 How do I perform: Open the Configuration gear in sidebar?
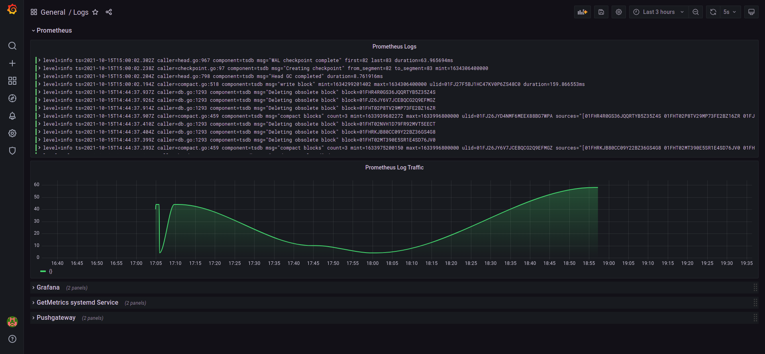tap(12, 133)
